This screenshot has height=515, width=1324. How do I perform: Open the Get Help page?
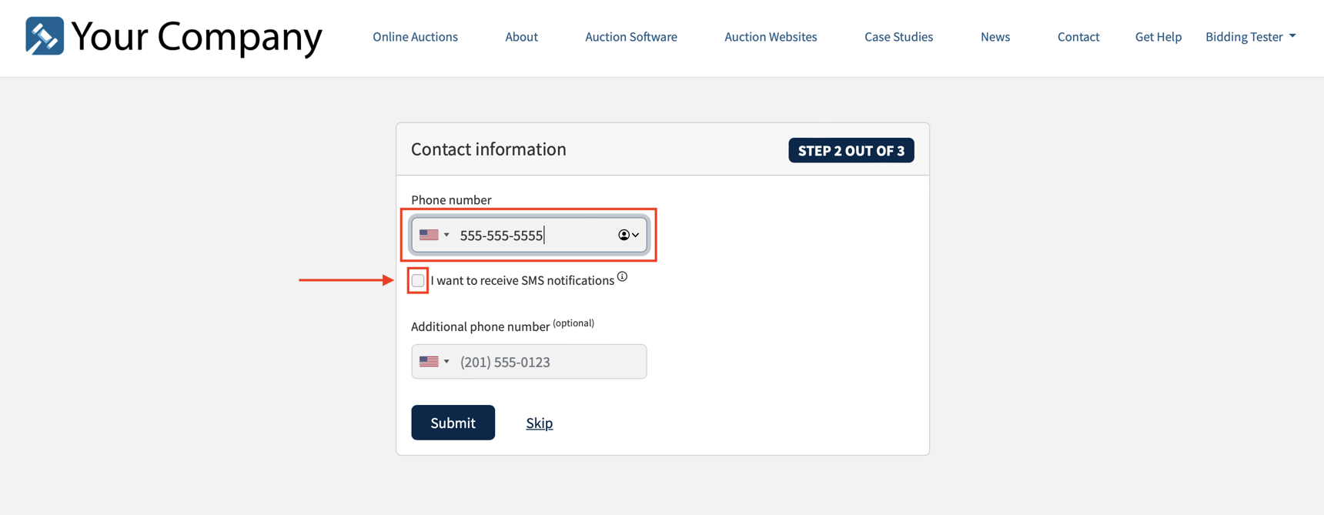(x=1158, y=36)
